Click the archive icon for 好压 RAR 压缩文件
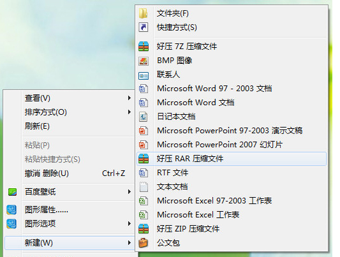 point(144,159)
